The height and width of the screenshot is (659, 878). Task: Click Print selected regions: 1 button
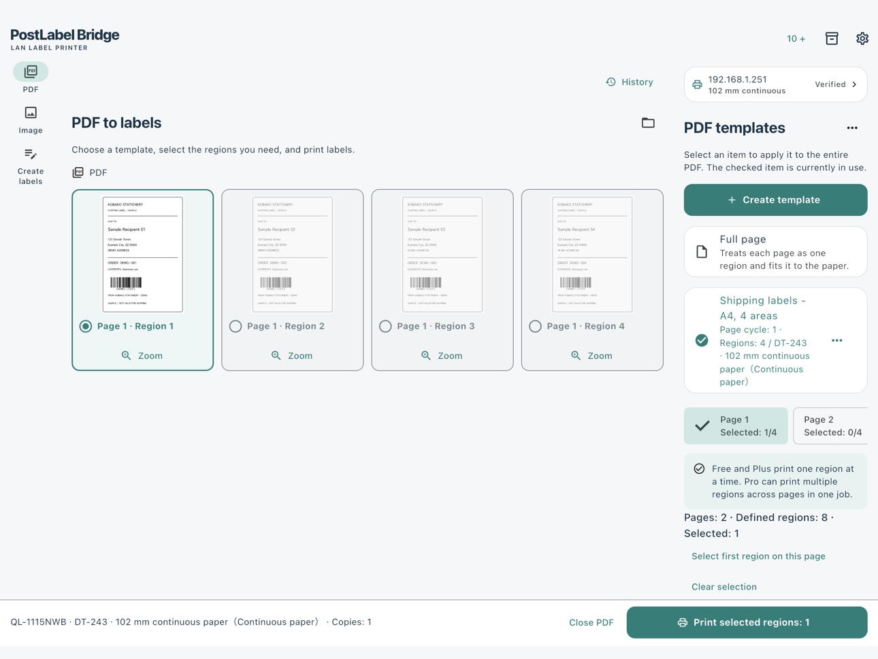pos(747,622)
